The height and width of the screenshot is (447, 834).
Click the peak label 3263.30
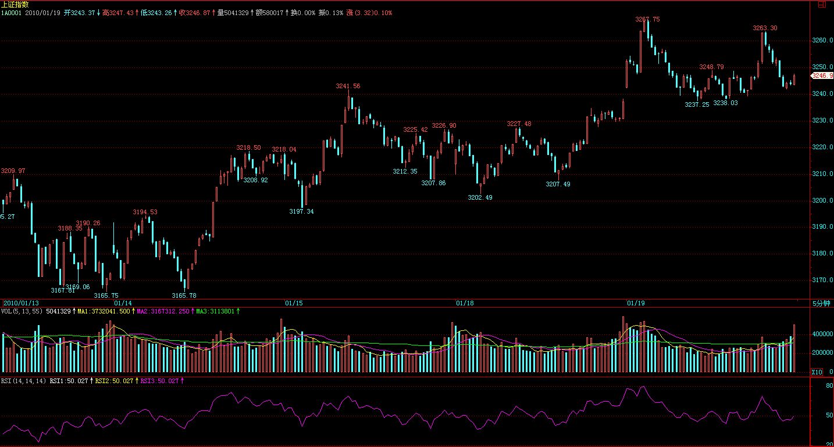[765, 28]
